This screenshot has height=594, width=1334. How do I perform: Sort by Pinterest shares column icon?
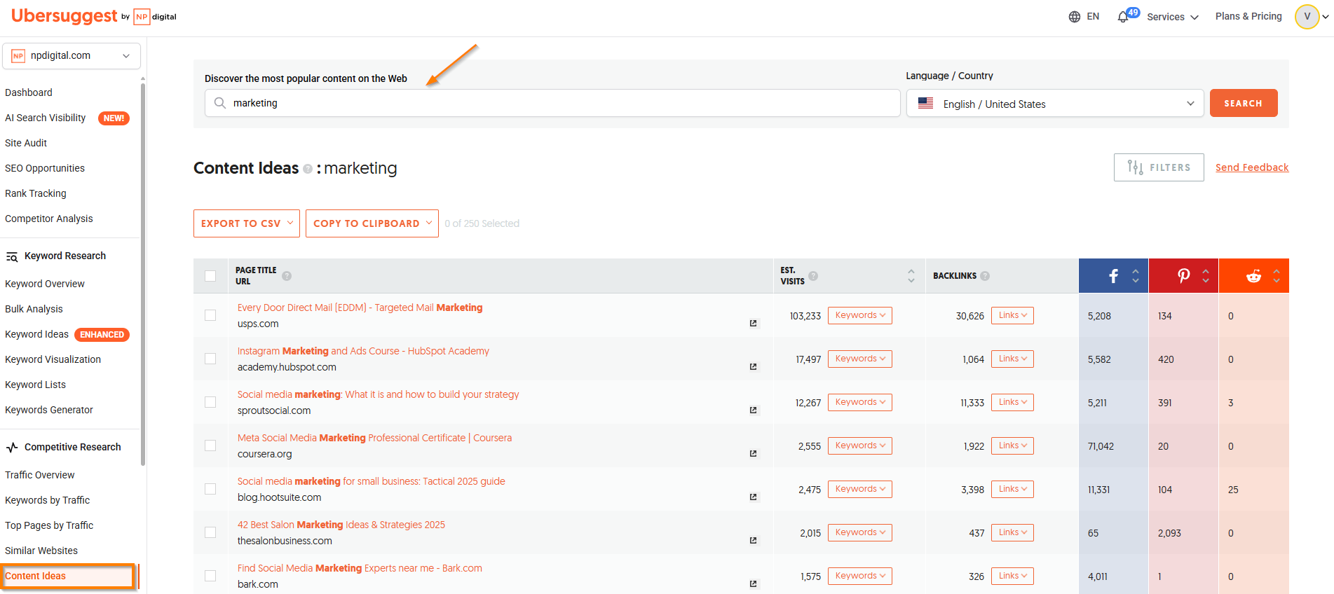(1206, 276)
